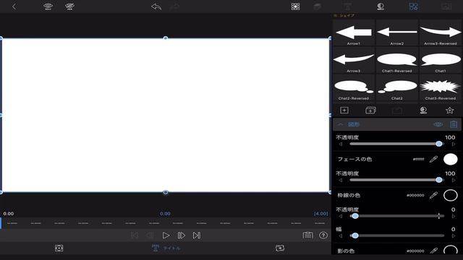The image size is (463, 260).
Task: Choose the Chat2-Reversed thought bubble
Action: tap(354, 88)
